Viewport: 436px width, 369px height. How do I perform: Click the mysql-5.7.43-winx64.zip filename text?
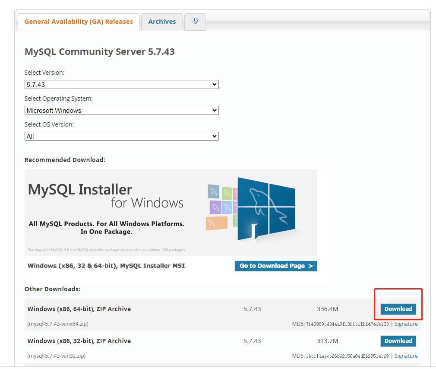tap(58, 324)
